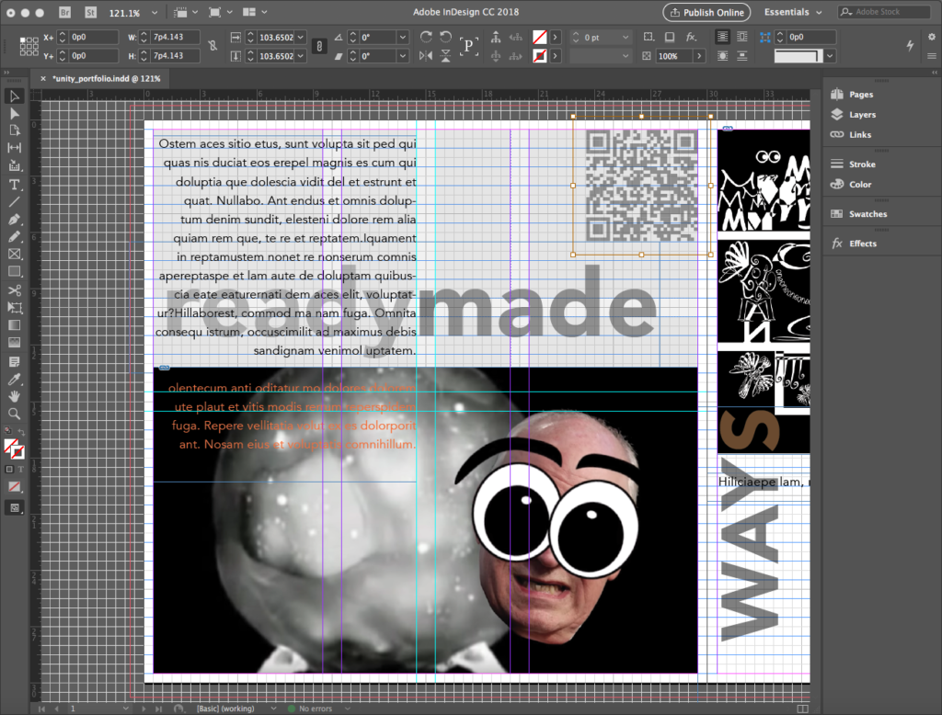Toggle constrain proportions for width and height
942x715 pixels.
click(213, 46)
